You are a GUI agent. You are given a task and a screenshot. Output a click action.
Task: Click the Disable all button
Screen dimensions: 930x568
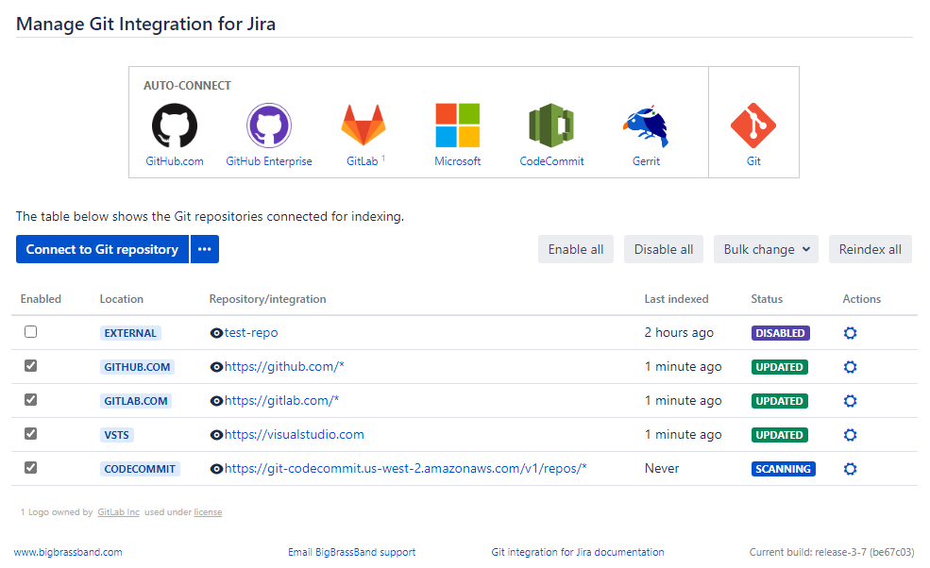click(663, 250)
